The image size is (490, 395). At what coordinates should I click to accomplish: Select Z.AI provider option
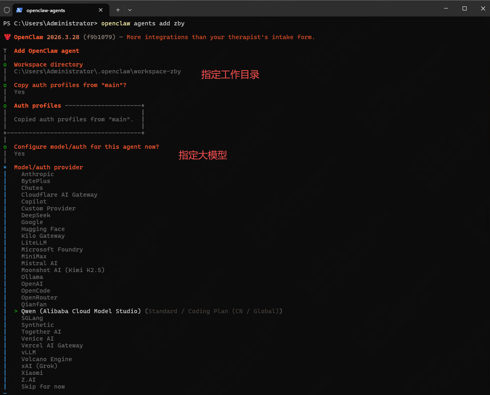pos(29,380)
